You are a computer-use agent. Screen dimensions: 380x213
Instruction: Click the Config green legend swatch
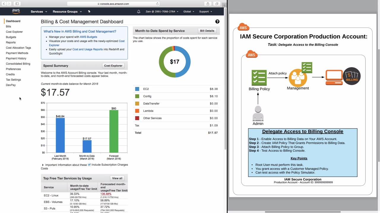137,96
